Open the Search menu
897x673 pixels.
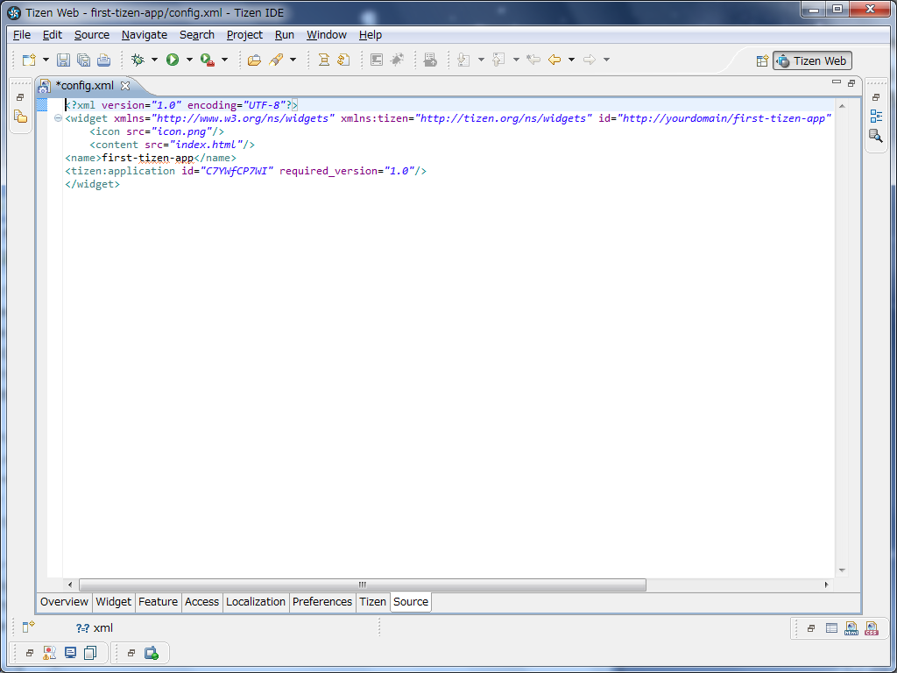197,35
